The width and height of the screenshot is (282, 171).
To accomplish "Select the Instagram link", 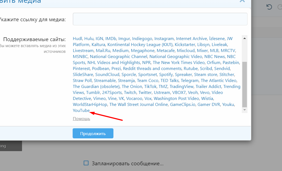I will (164, 39).
